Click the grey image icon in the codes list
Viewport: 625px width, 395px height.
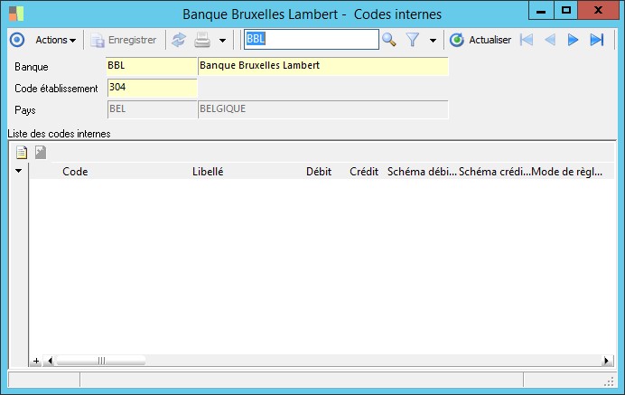click(x=41, y=152)
